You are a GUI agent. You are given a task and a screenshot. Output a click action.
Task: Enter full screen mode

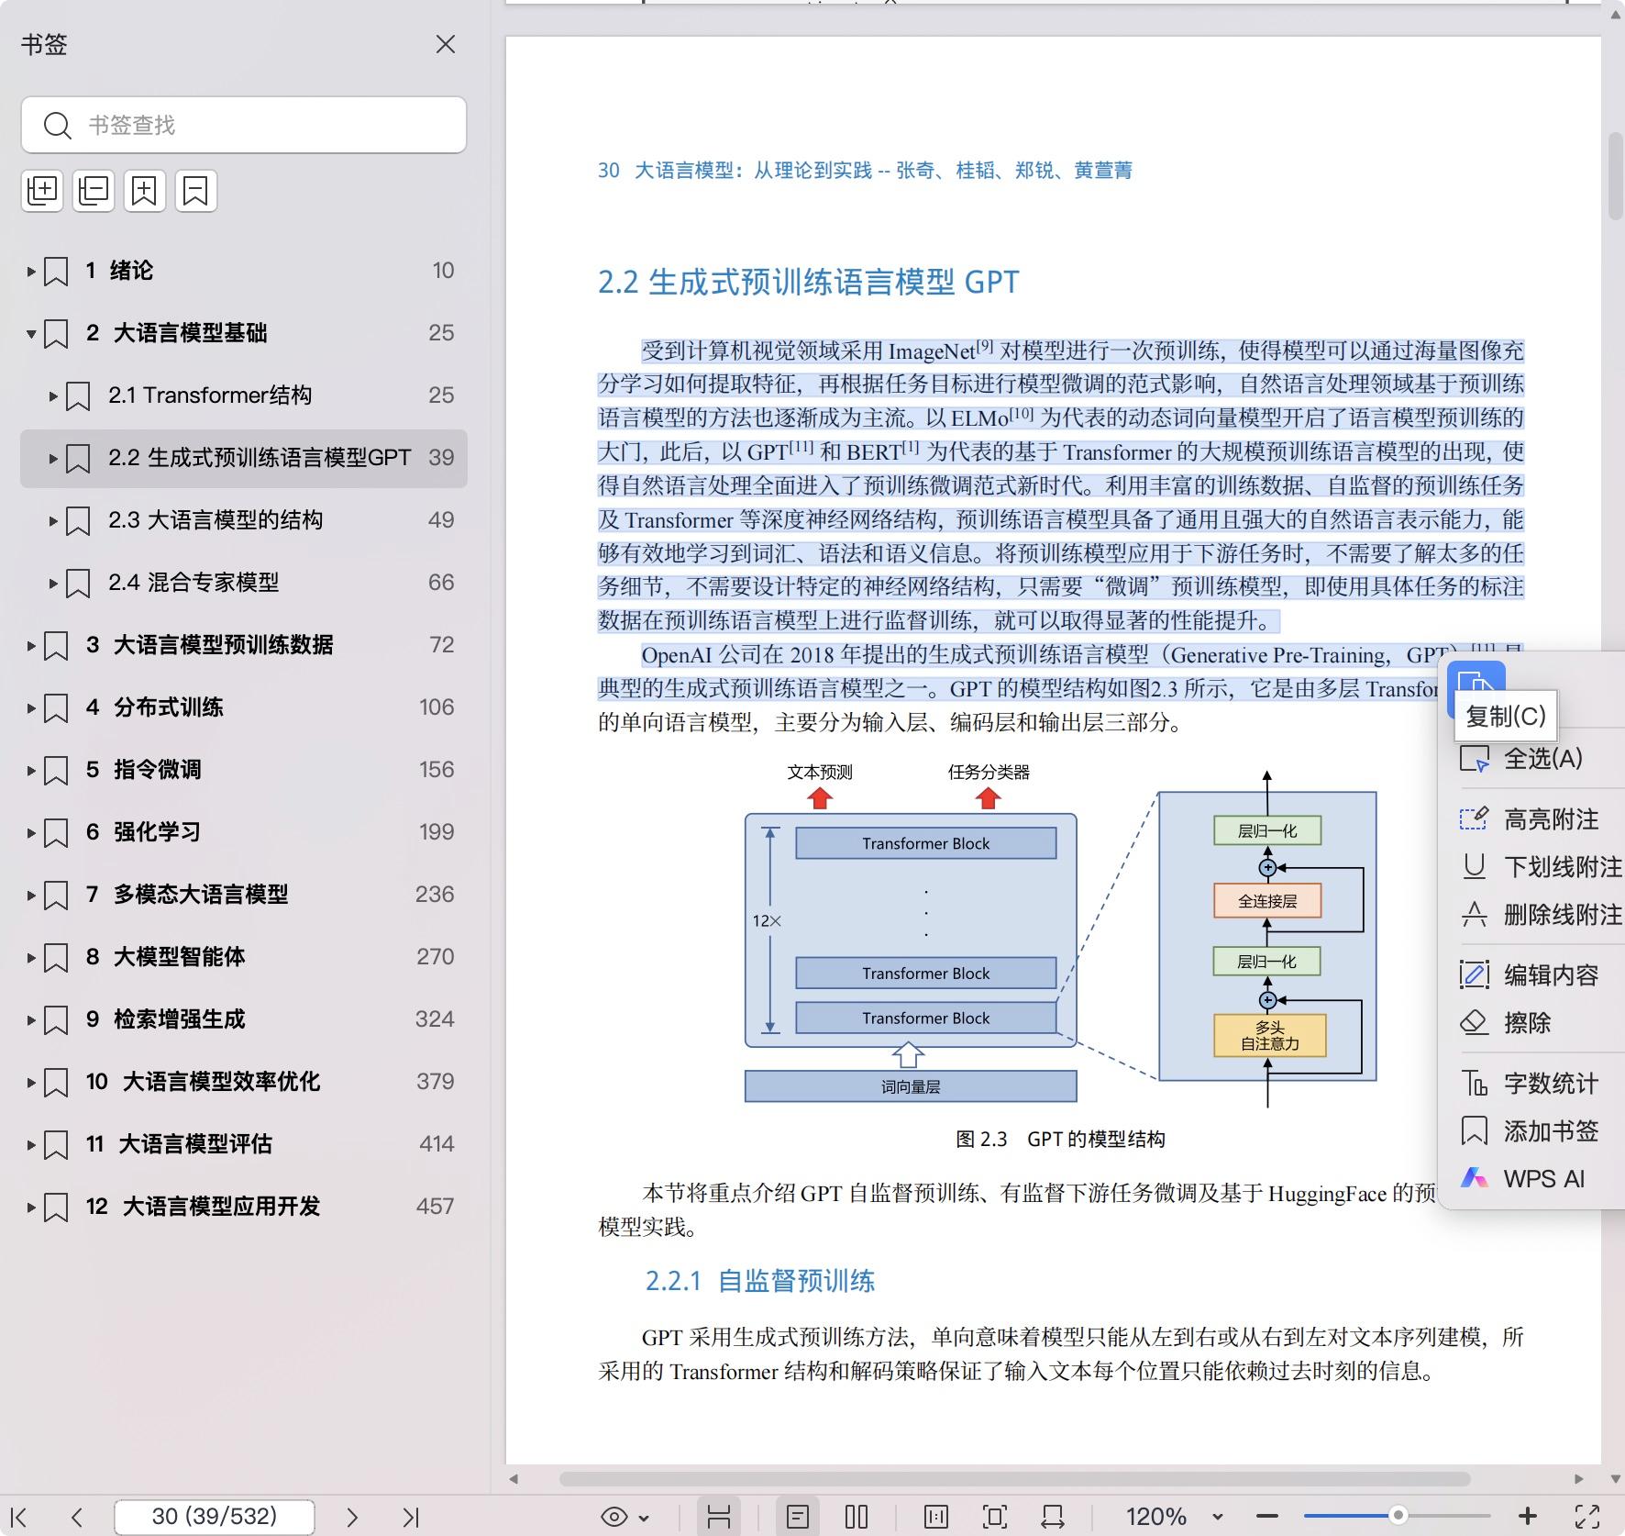(x=1587, y=1517)
